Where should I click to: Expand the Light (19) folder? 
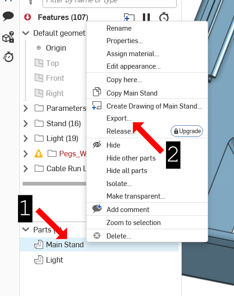(x=25, y=138)
